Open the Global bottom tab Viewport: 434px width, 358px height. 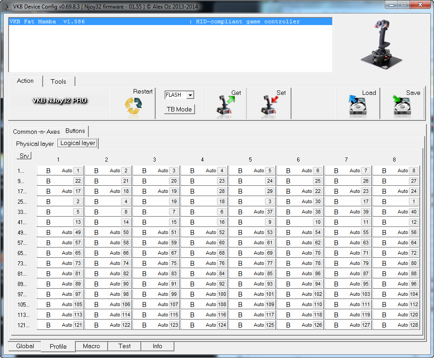(x=25, y=346)
